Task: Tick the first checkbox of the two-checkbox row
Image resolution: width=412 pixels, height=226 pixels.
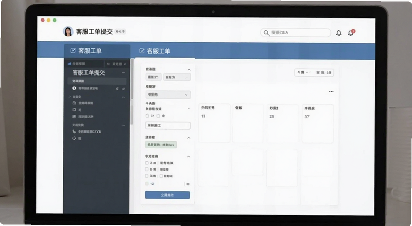Action: point(147,116)
